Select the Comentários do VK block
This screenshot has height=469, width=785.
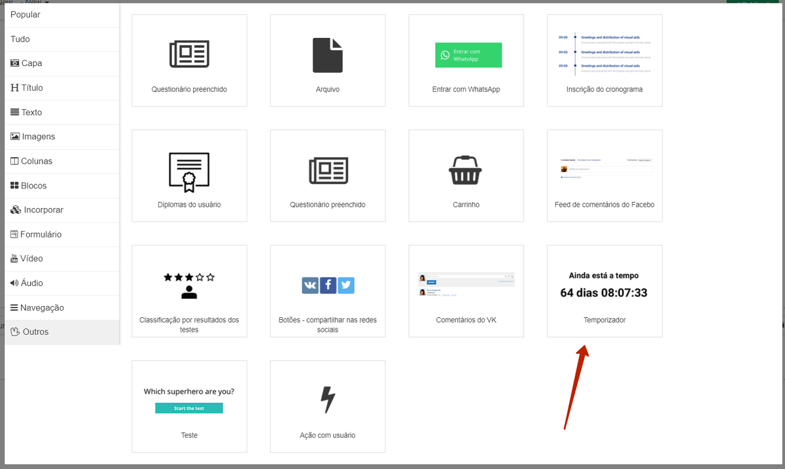(x=466, y=291)
